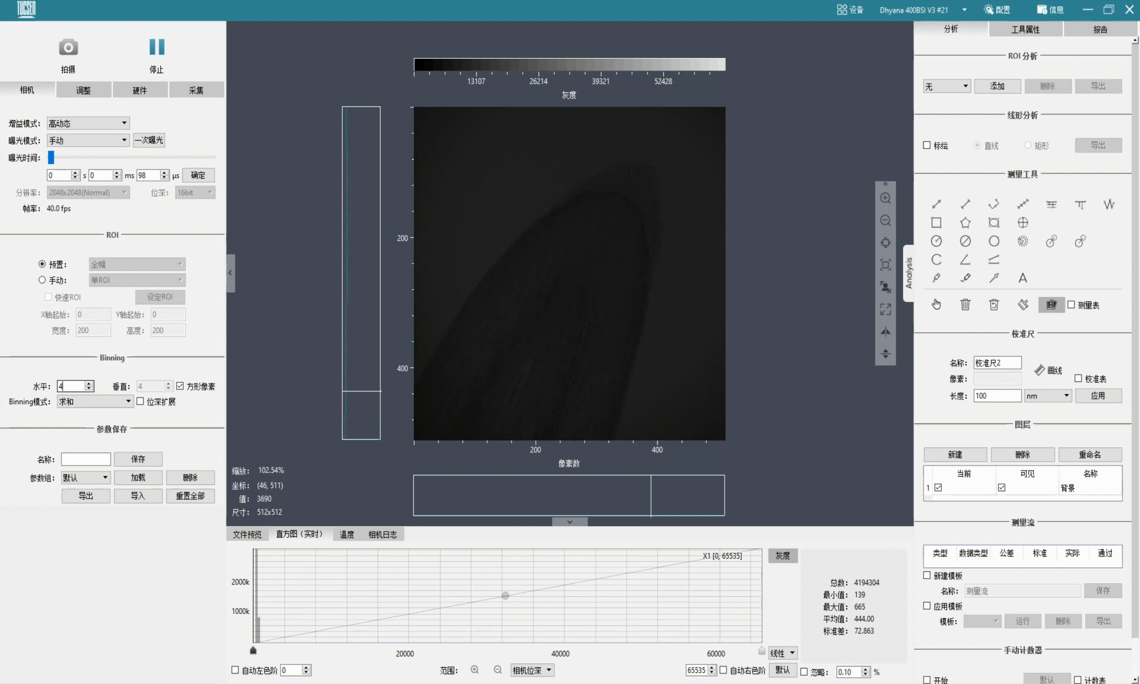Uncheck the 方形像素 checkbox

click(x=180, y=386)
